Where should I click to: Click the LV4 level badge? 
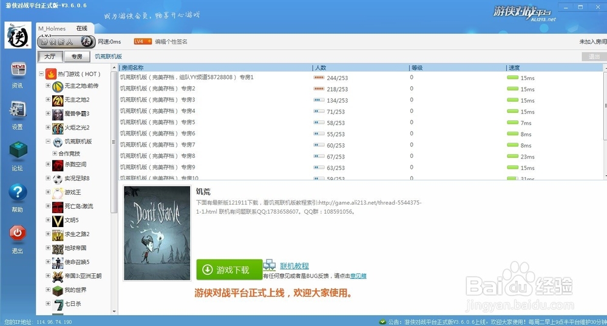[143, 41]
